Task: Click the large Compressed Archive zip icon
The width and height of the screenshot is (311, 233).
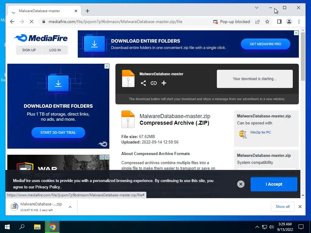Action: pyautogui.click(x=128, y=119)
